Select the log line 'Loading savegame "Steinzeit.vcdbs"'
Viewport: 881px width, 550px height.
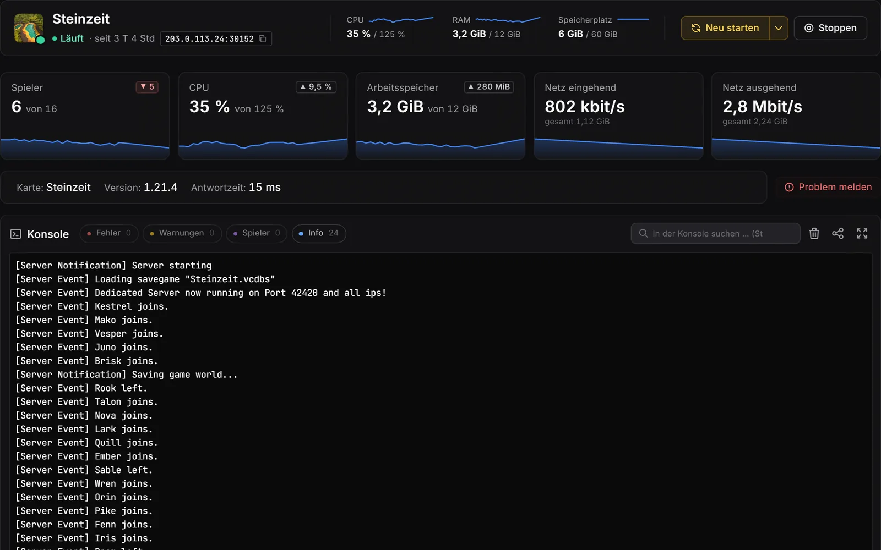pyautogui.click(x=145, y=279)
